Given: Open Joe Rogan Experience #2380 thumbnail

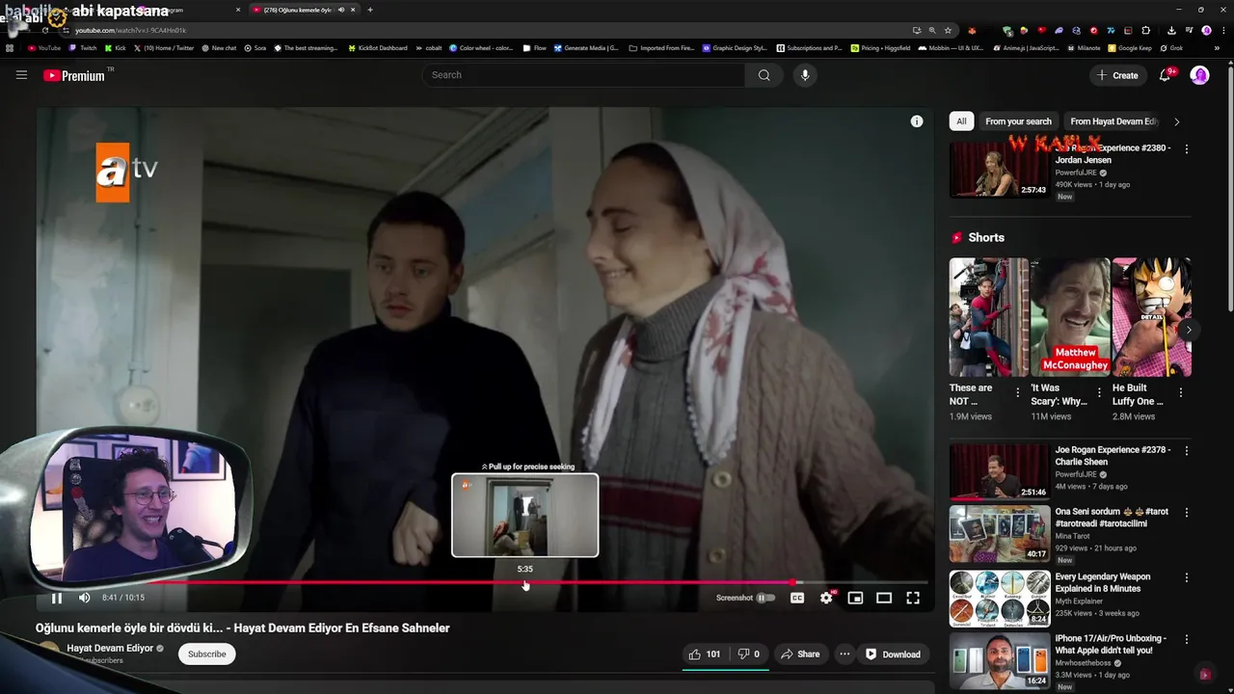Looking at the screenshot, I should click(999, 171).
